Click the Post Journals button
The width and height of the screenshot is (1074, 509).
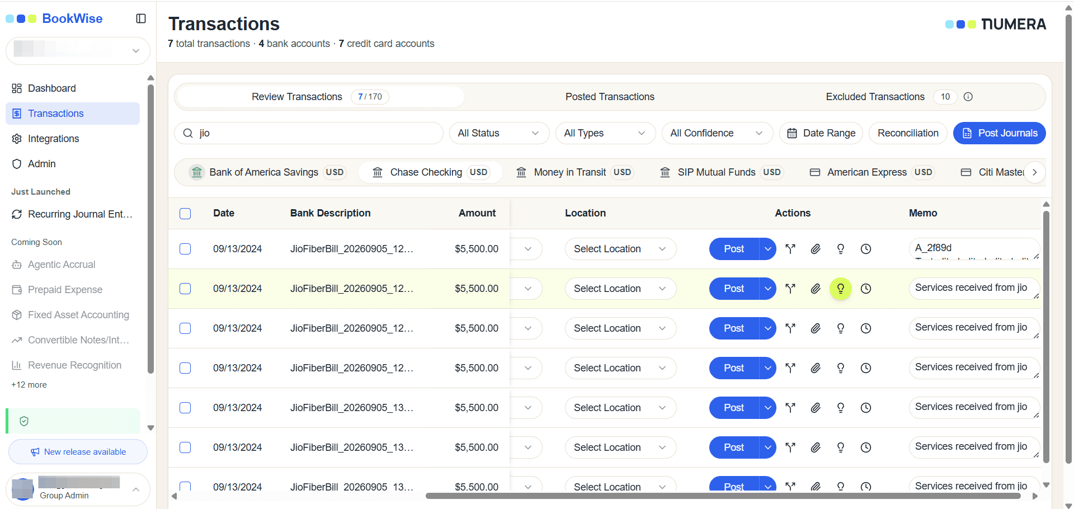pyautogui.click(x=999, y=133)
